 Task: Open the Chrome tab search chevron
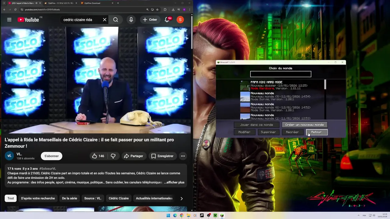[x=4, y=3]
